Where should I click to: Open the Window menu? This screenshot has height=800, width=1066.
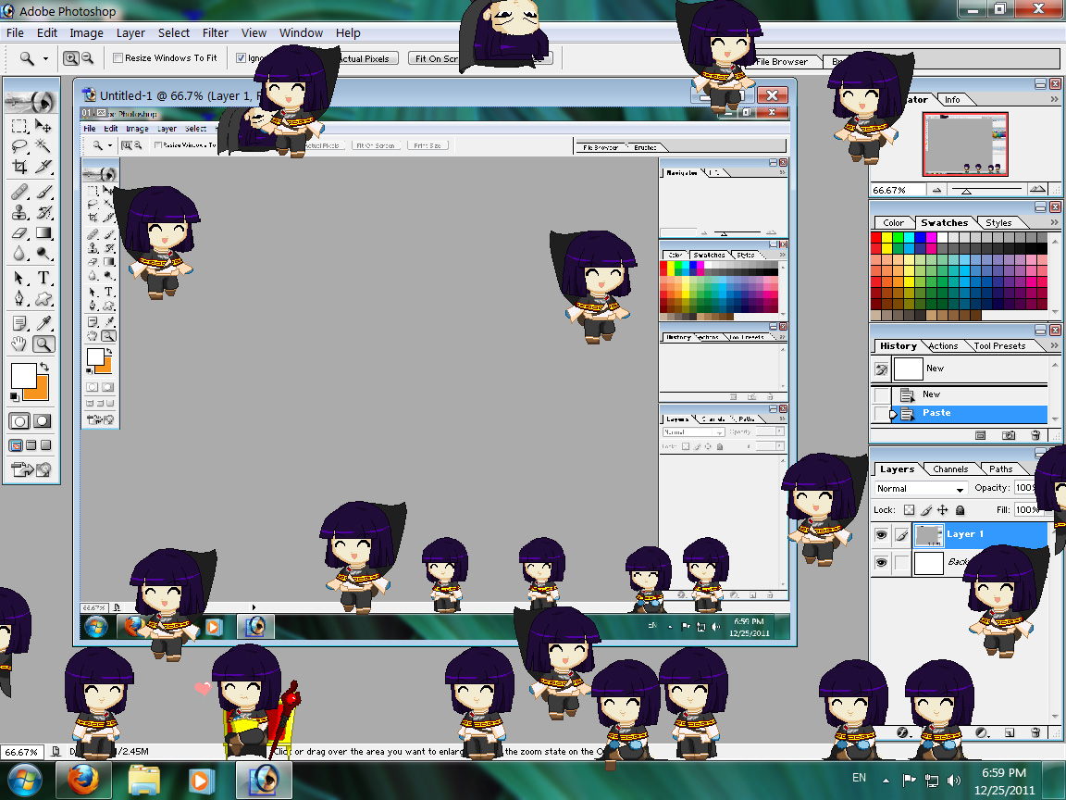[x=301, y=32]
